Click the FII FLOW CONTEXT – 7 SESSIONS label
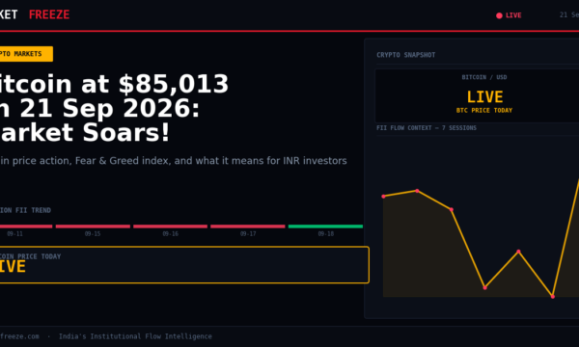 point(427,128)
